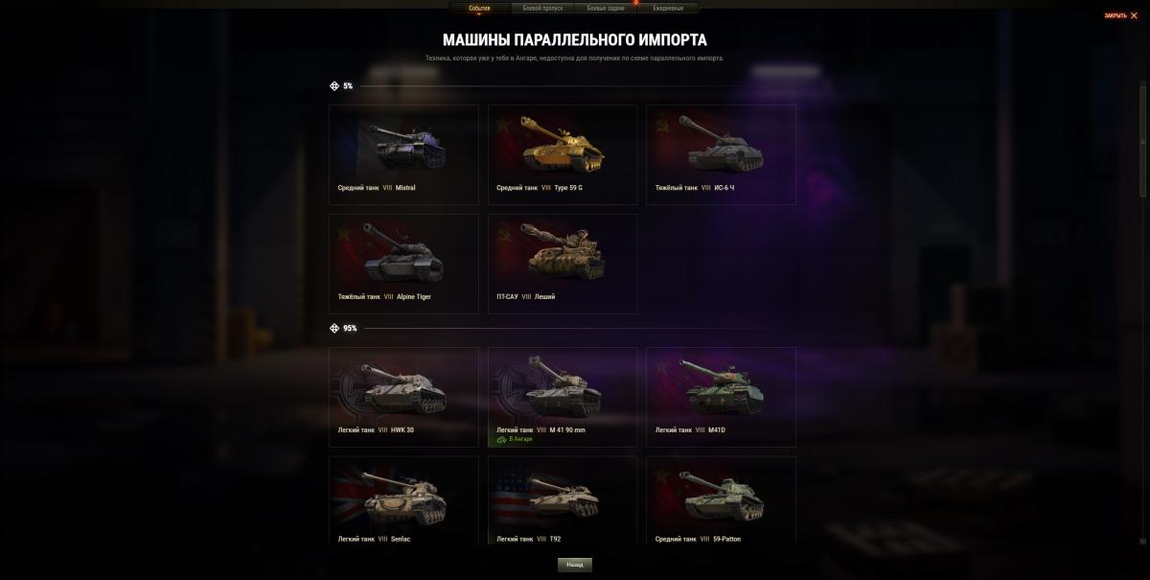Select the HWK 30 light tank
1150x580 pixels.
[403, 397]
